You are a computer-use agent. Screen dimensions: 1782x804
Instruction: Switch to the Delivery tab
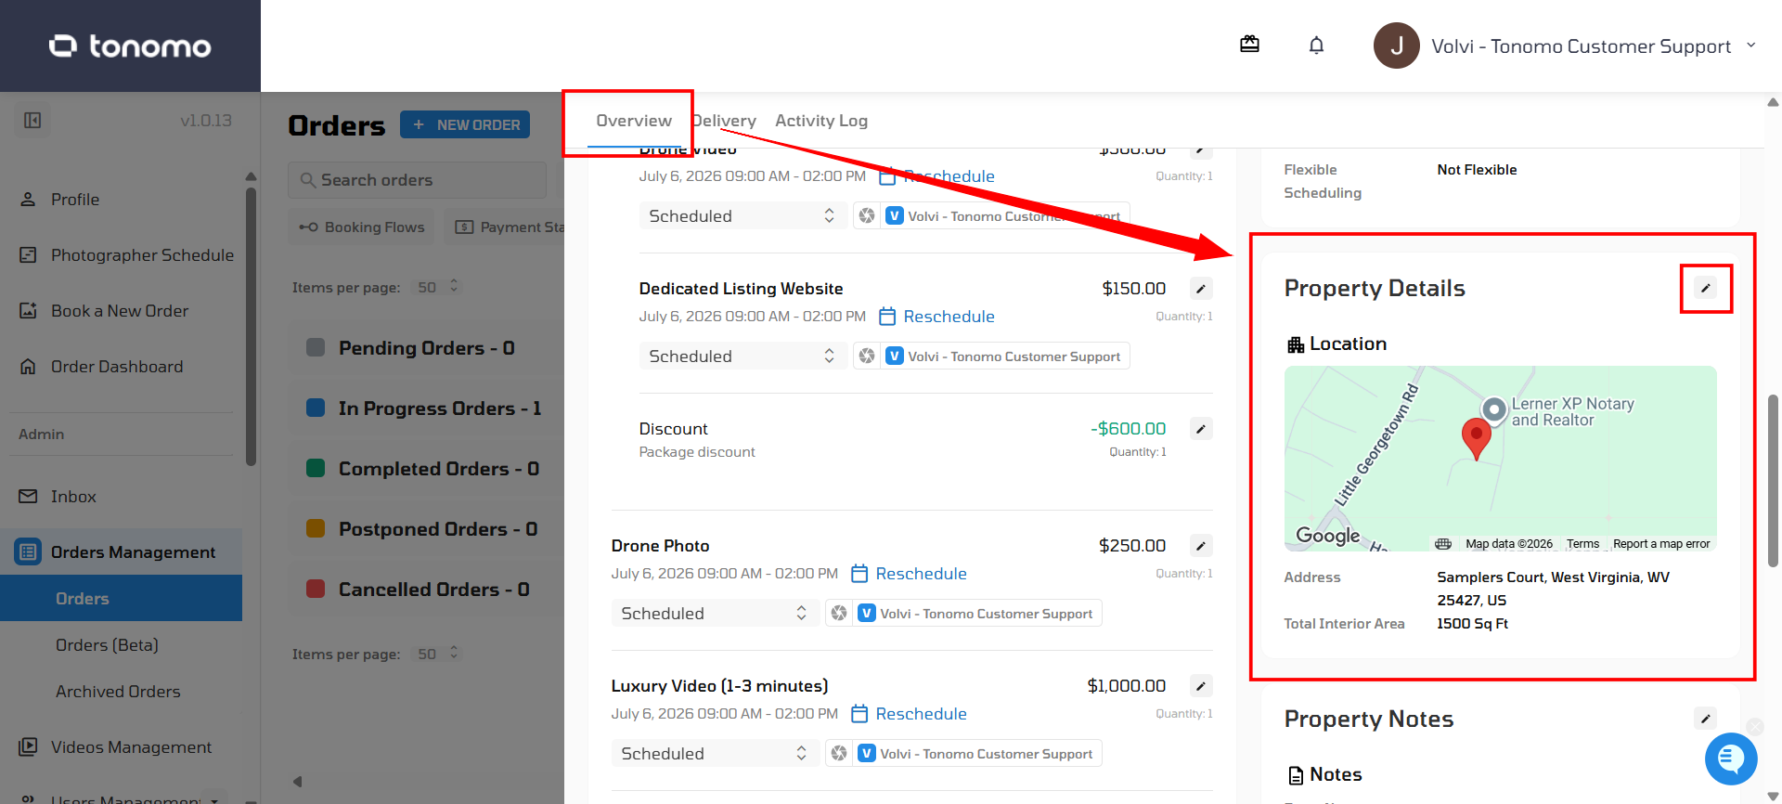(x=724, y=121)
